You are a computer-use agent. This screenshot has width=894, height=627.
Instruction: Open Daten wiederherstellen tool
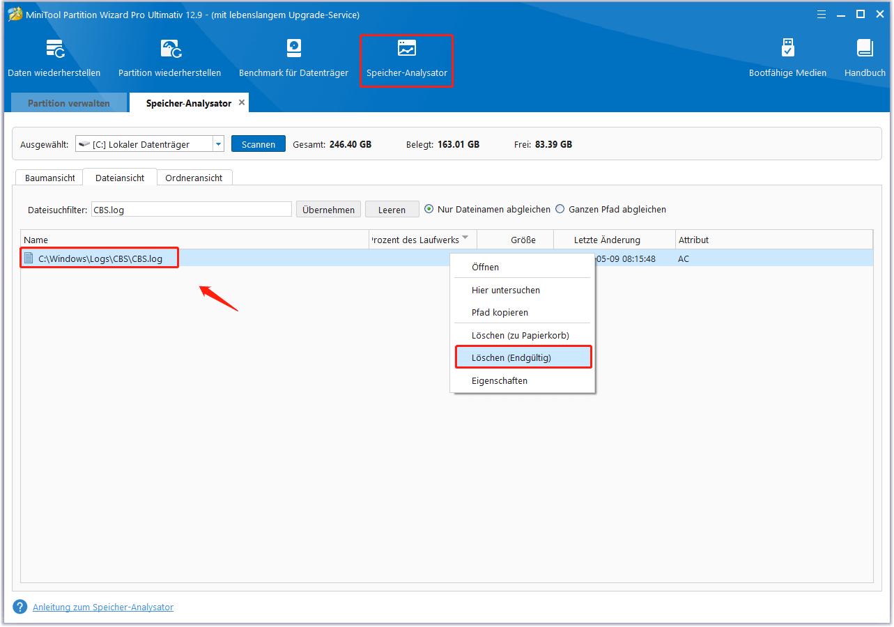pos(54,59)
